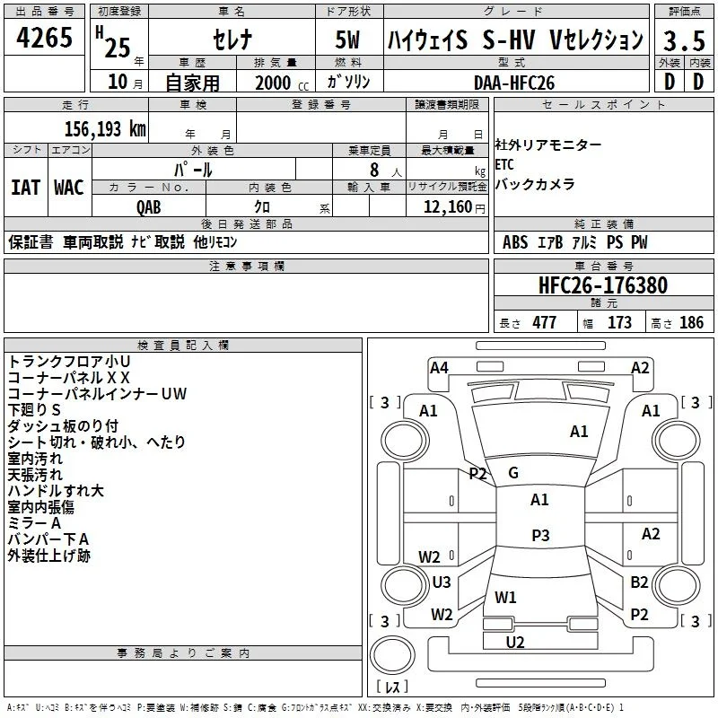
Task: Select inspector note 天張汚れ
Action: [x=35, y=475]
